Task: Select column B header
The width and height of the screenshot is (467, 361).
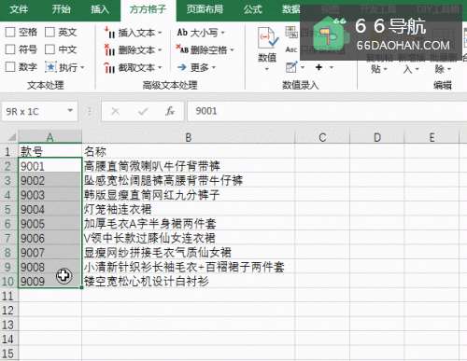Action: (x=188, y=137)
